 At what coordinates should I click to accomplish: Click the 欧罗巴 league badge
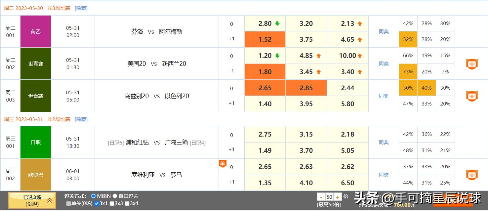pyautogui.click(x=35, y=175)
